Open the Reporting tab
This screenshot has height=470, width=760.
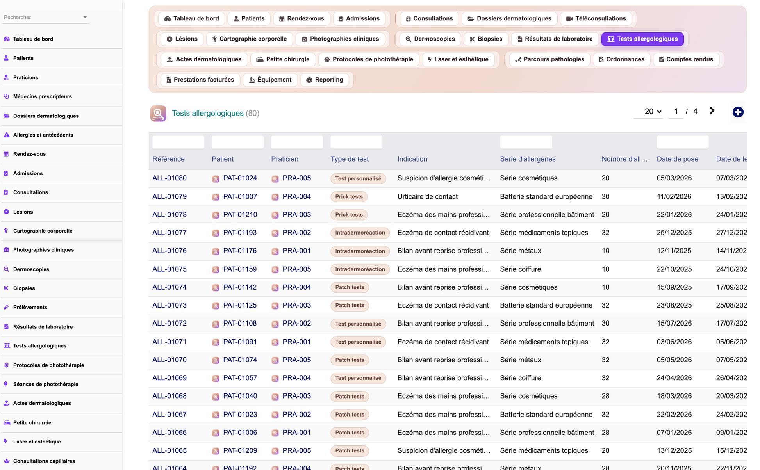point(325,80)
